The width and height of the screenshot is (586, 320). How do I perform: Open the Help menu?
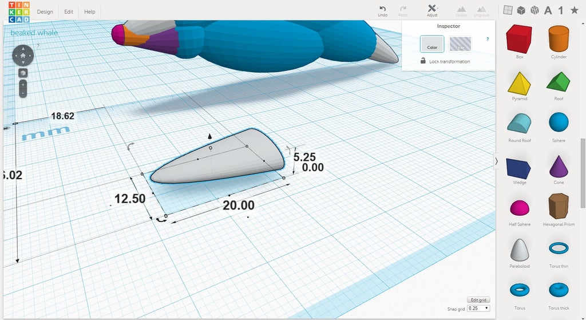(90, 11)
